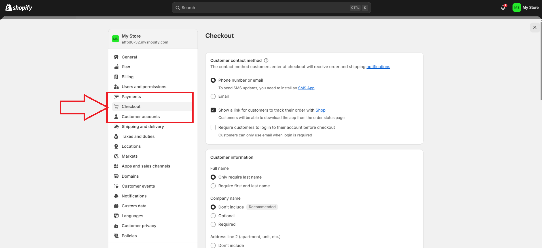
Task: Click the Apps and sales channels icon
Action: coord(116,166)
